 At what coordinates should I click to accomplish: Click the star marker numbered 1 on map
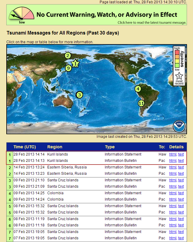76,63
